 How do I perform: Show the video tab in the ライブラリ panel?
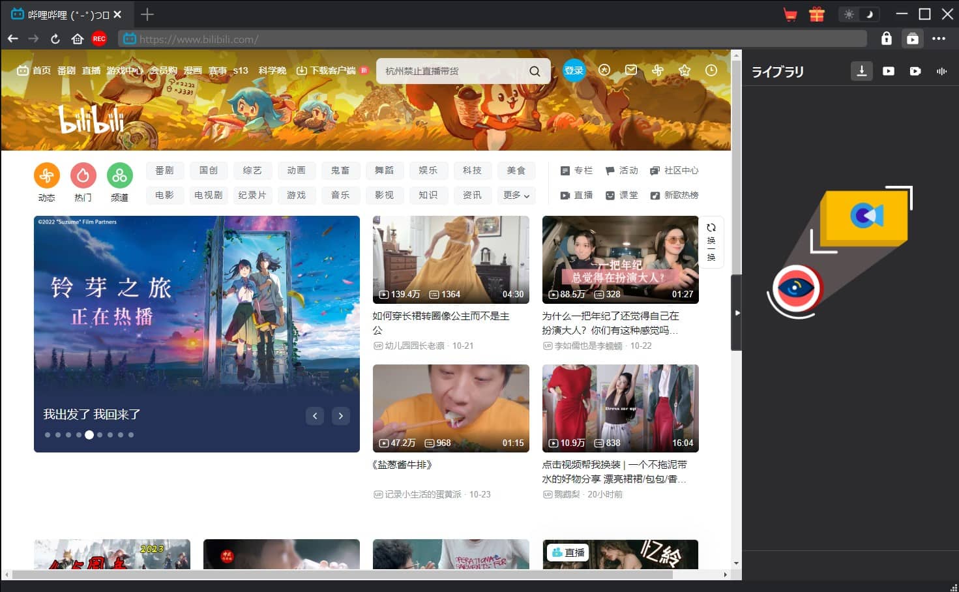[x=888, y=71]
